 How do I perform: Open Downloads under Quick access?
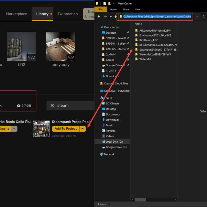(113, 76)
